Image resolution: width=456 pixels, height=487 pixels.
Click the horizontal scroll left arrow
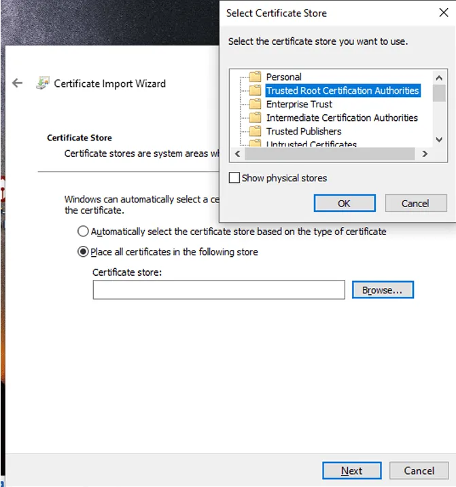[x=237, y=154]
